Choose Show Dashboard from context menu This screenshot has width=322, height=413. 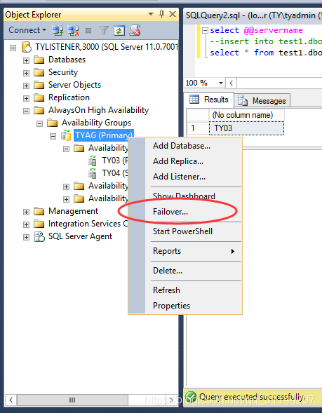[185, 196]
